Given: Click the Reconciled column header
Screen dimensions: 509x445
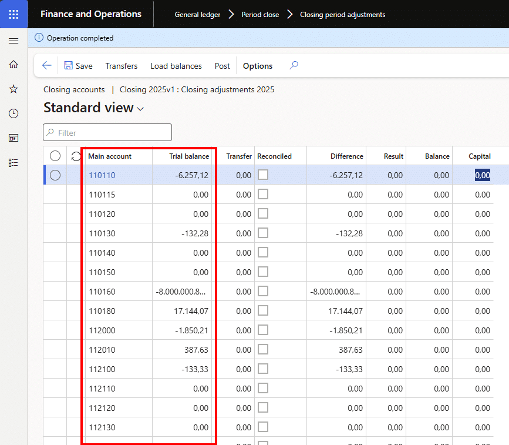Looking at the screenshot, I should (x=274, y=156).
